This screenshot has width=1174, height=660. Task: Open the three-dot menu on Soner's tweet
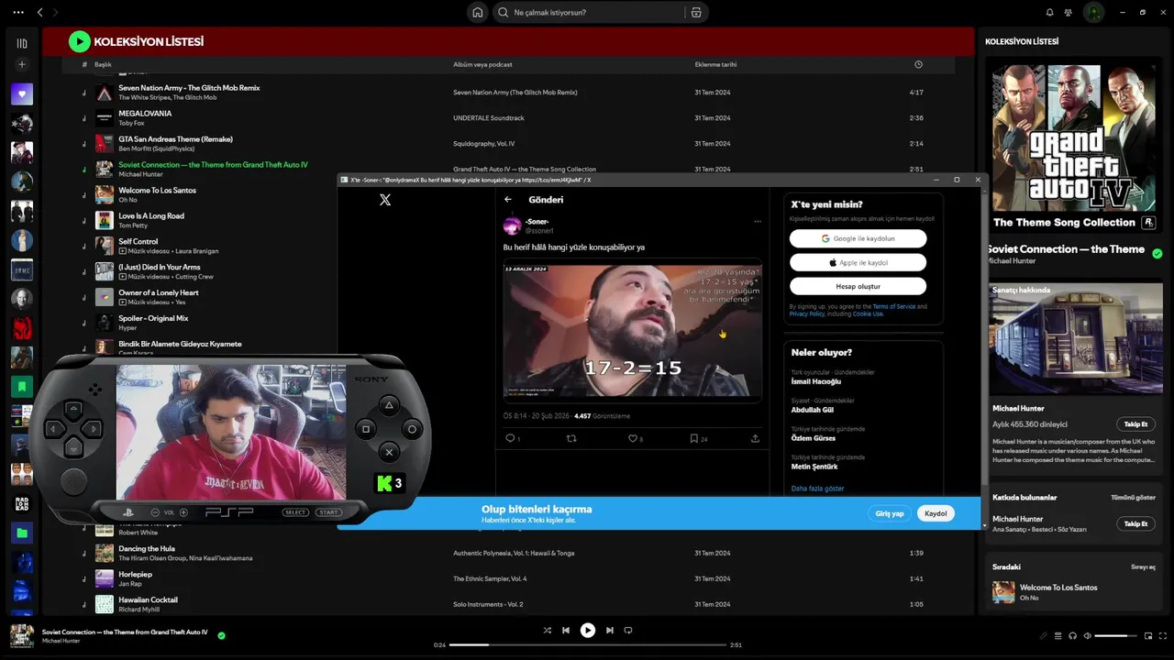pyautogui.click(x=757, y=221)
